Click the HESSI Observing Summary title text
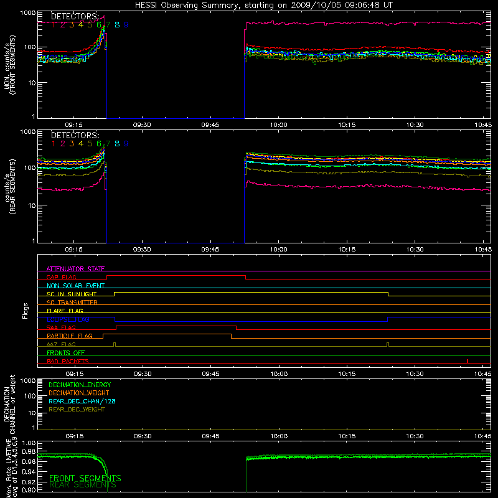498x498 pixels. tap(264, 6)
